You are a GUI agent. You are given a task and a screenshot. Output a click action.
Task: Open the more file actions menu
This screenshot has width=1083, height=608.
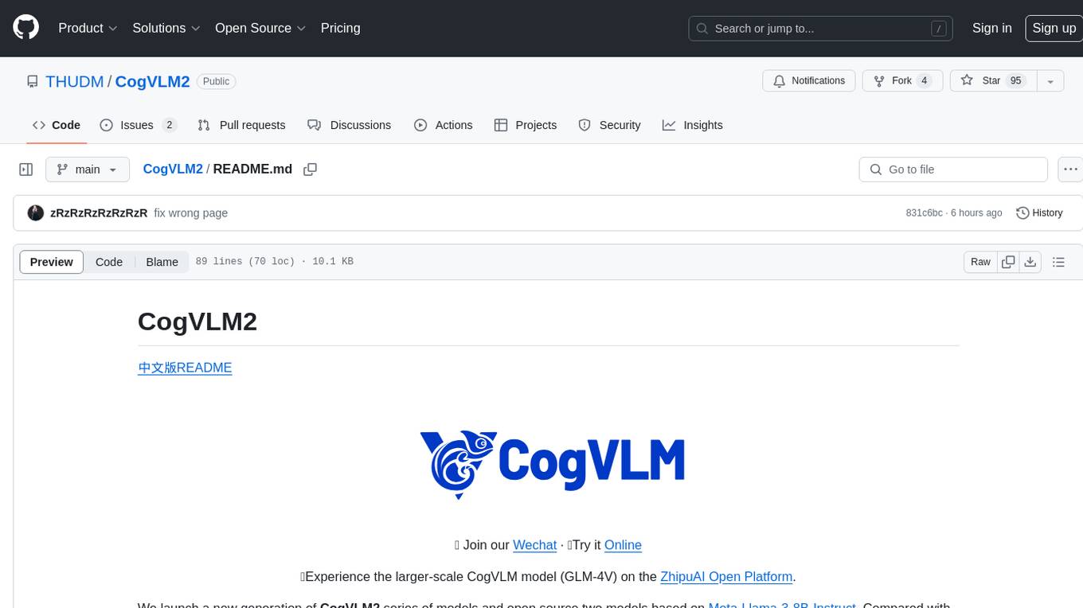(1070, 170)
